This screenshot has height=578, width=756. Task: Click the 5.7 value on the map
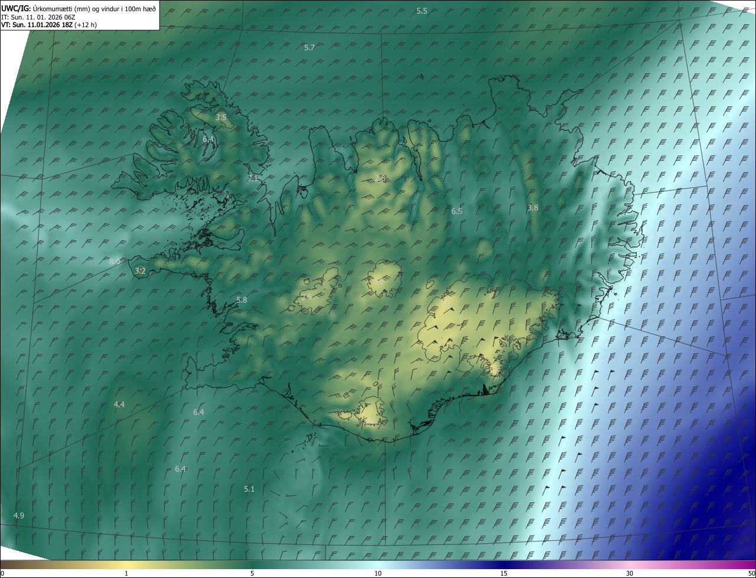309,47
